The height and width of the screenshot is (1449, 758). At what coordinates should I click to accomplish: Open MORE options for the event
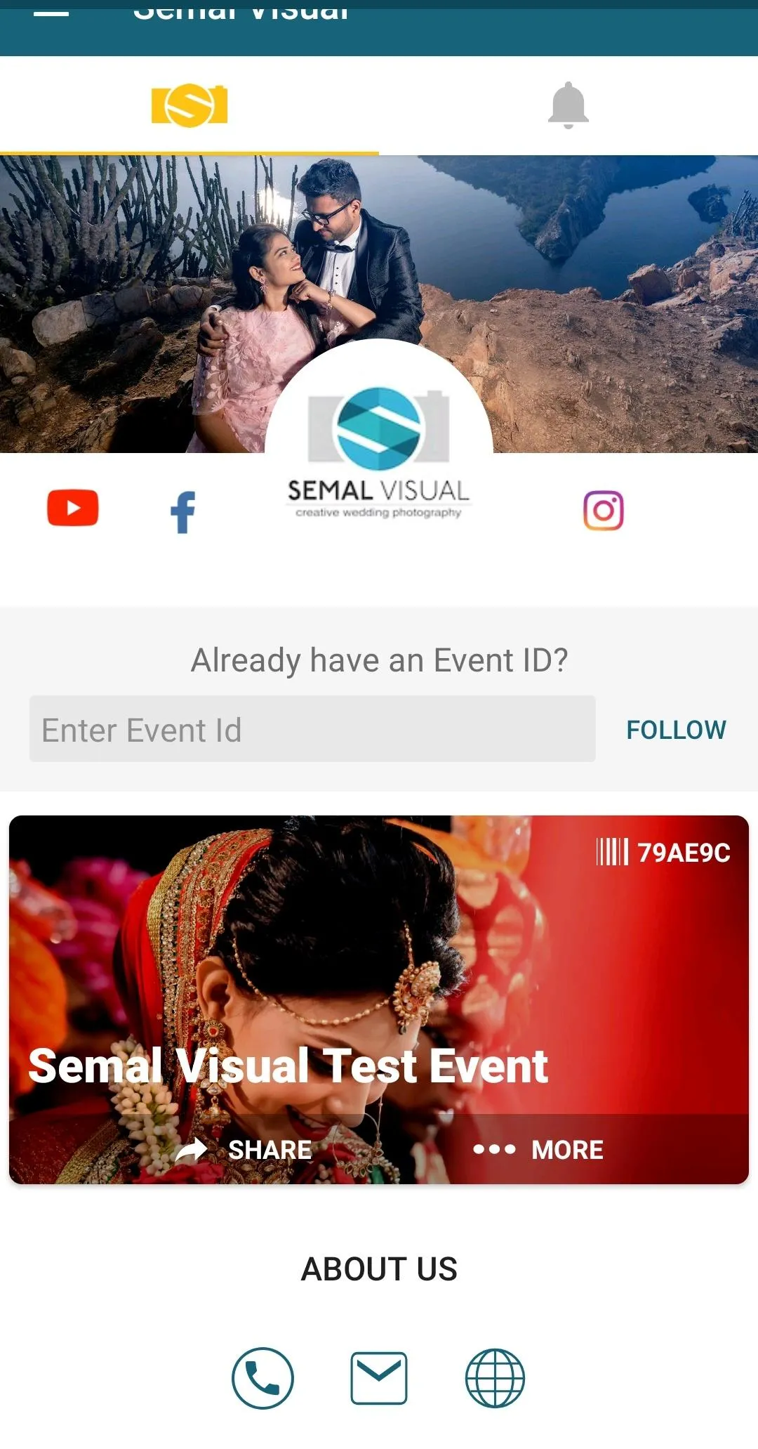point(567,1150)
